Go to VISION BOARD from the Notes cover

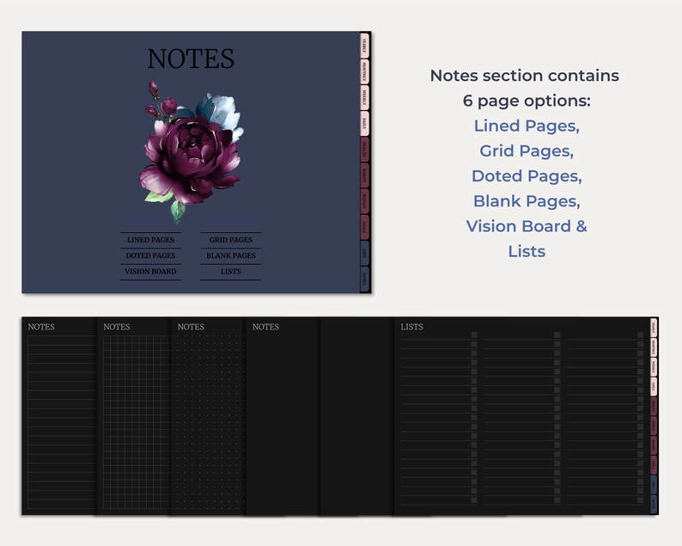(x=150, y=271)
